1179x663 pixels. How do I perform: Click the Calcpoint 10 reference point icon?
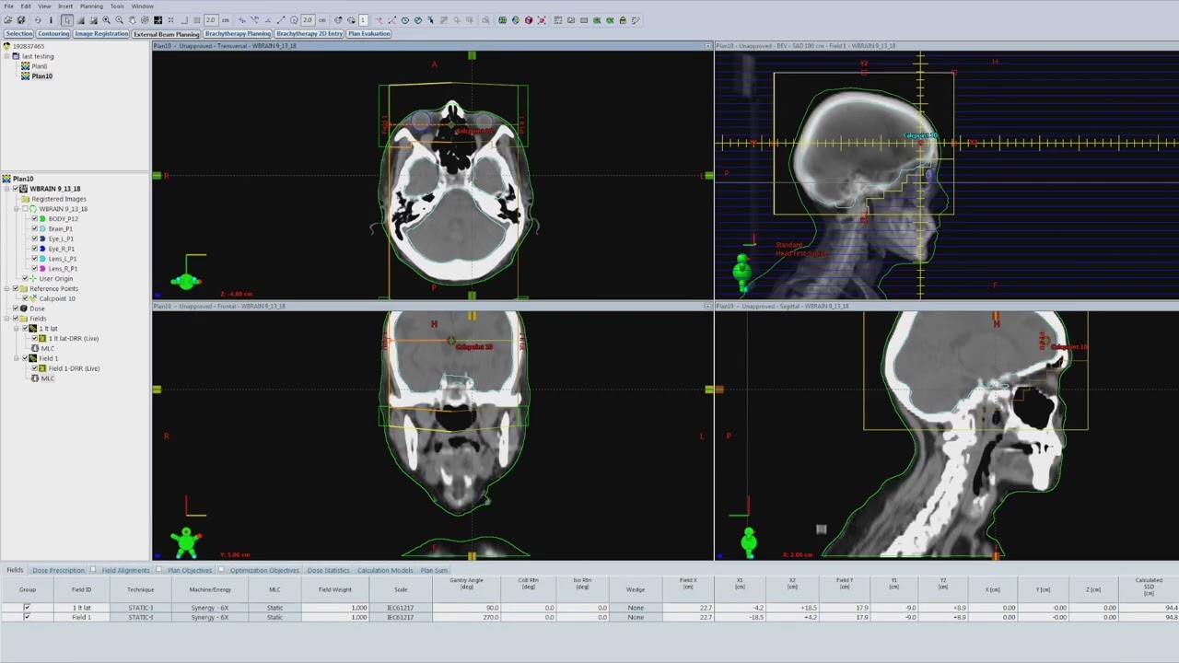[33, 298]
